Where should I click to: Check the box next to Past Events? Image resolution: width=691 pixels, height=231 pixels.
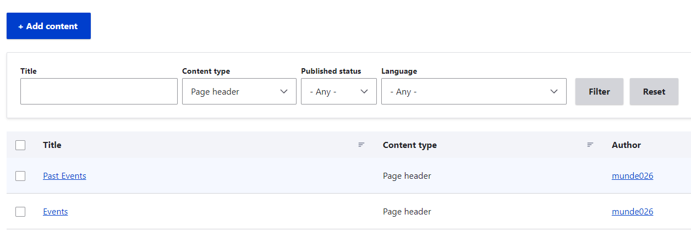tap(20, 176)
